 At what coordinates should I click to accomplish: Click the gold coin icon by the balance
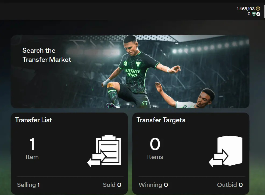pos(258,9)
